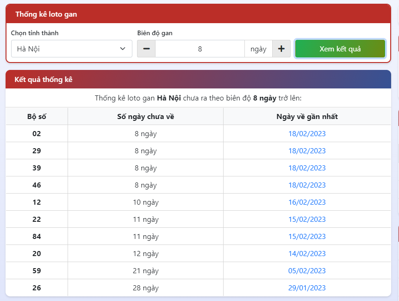399x301 pixels.
Task: Select bộ số cell 59
Action: click(37, 271)
